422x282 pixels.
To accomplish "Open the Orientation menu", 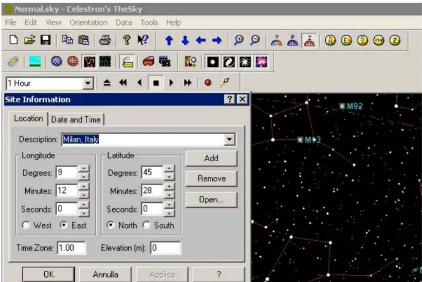I will pos(89,23).
